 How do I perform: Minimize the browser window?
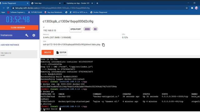coord(188,3)
